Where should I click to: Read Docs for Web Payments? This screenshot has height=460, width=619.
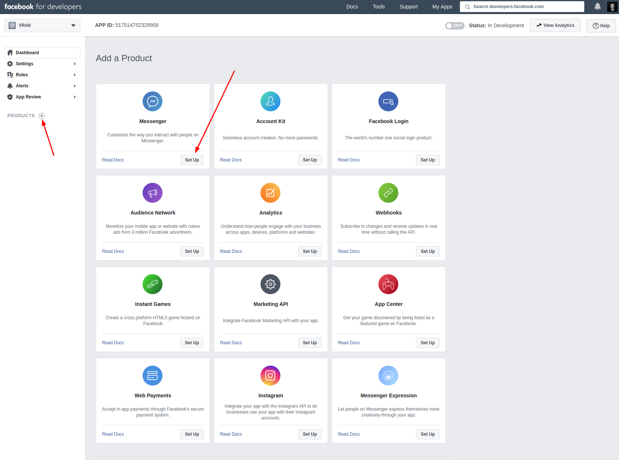[113, 434]
